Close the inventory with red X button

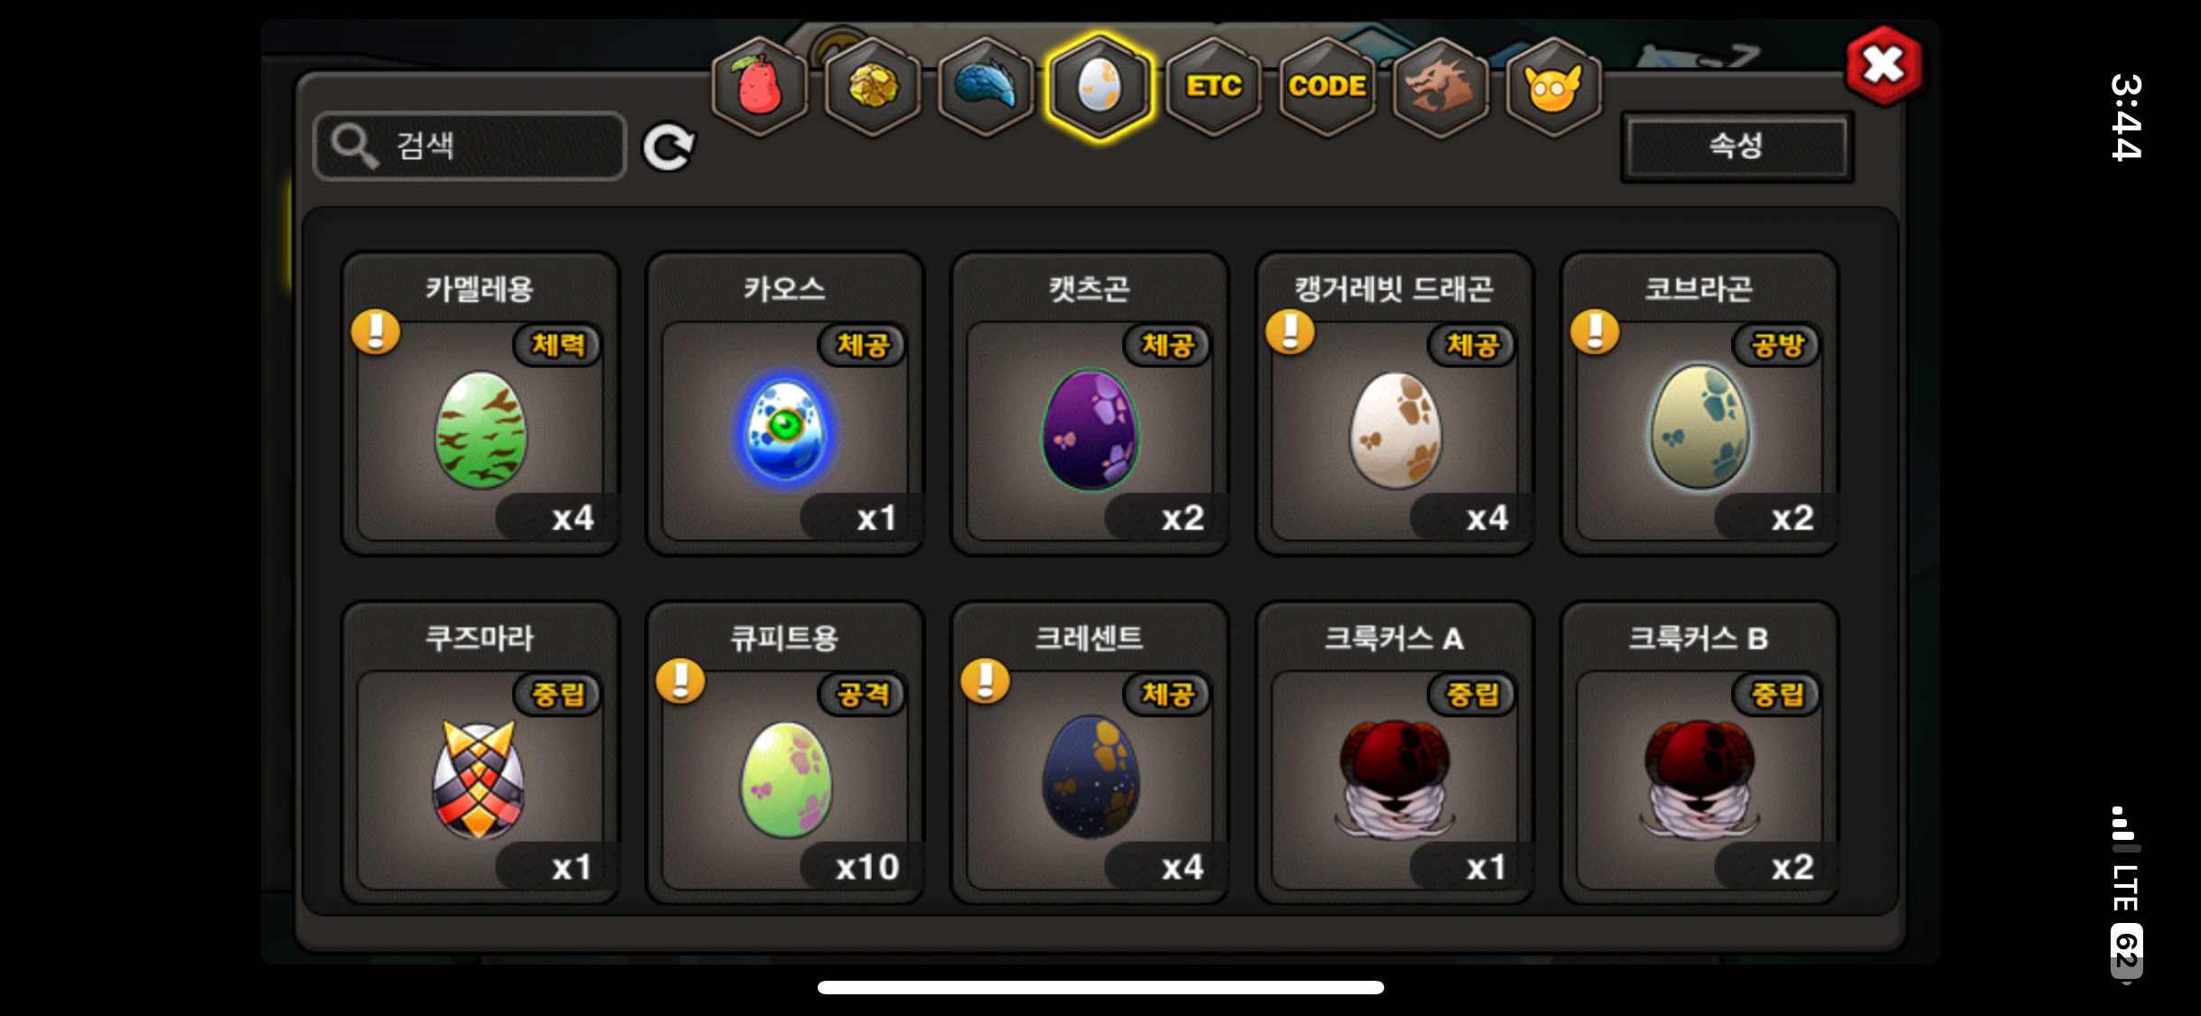(x=1884, y=65)
